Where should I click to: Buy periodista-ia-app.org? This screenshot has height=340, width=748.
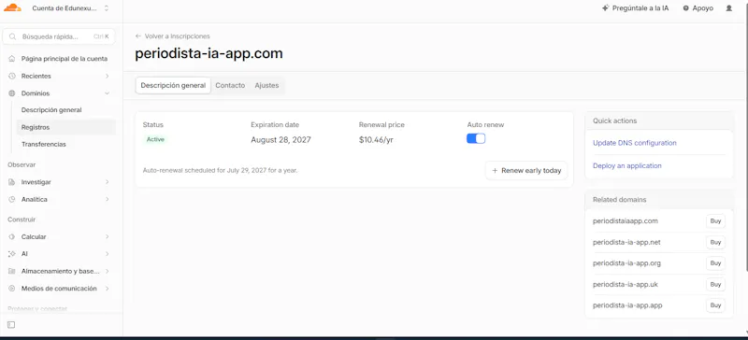[x=715, y=263]
